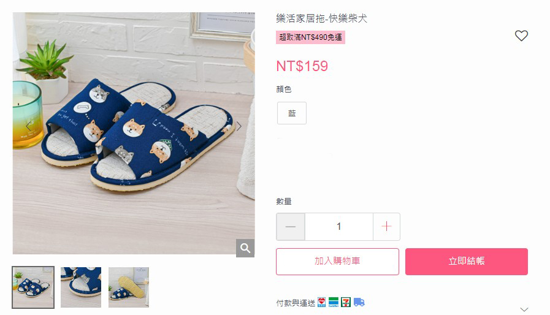
Task: Click the 7-Eleven pickup icon
Action: click(346, 302)
